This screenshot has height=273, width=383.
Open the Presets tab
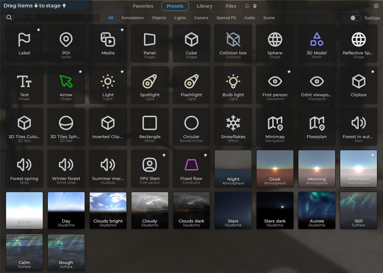[175, 6]
